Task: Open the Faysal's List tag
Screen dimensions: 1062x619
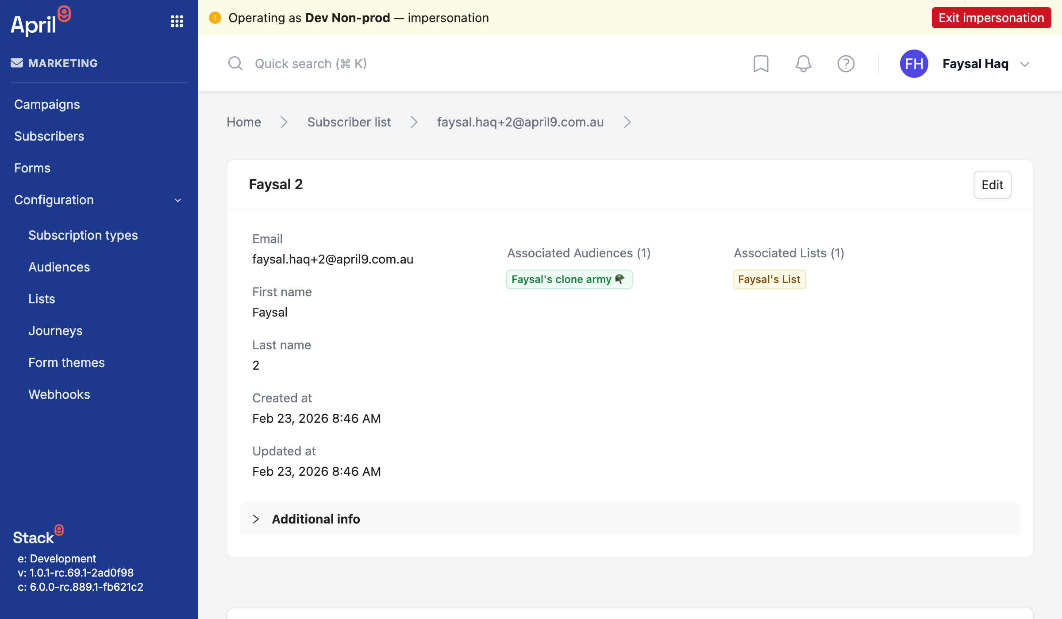Action: [x=769, y=279]
